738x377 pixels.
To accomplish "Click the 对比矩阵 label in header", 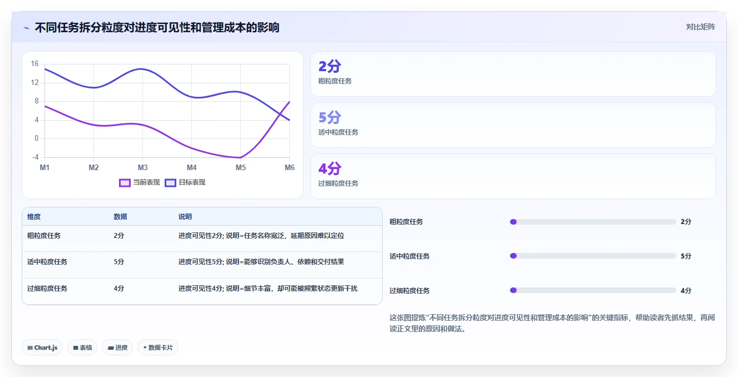I will 700,27.
